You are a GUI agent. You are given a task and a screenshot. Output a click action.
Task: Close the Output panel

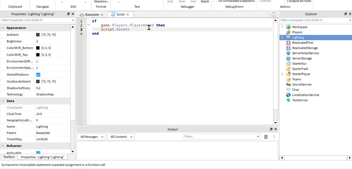276,129
